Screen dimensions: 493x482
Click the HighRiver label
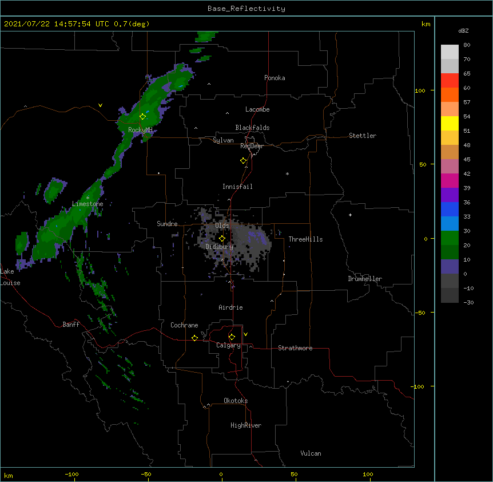tap(246, 425)
